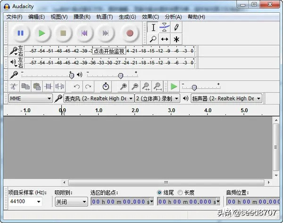Click the Cut scissors icon

click(14, 86)
